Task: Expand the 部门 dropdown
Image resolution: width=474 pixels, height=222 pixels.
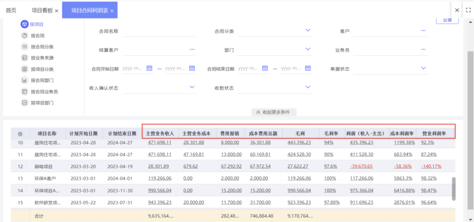Action: 308,49
